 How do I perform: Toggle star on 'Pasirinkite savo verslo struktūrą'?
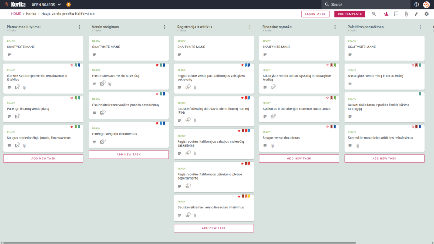click(157, 65)
